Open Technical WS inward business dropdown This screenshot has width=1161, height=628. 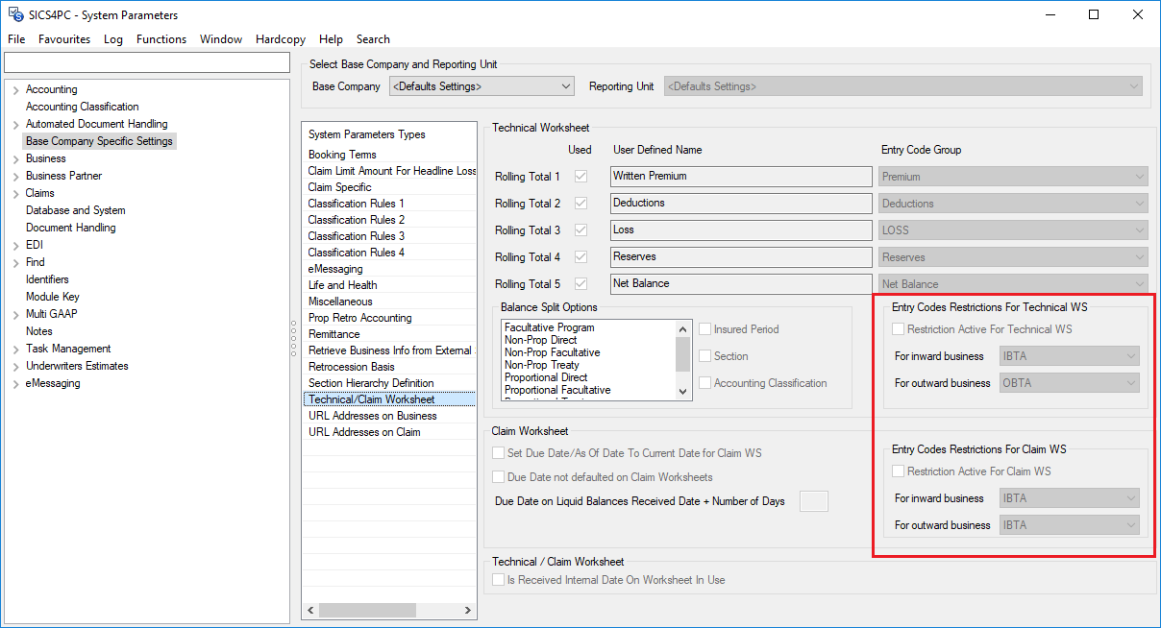pos(1069,356)
